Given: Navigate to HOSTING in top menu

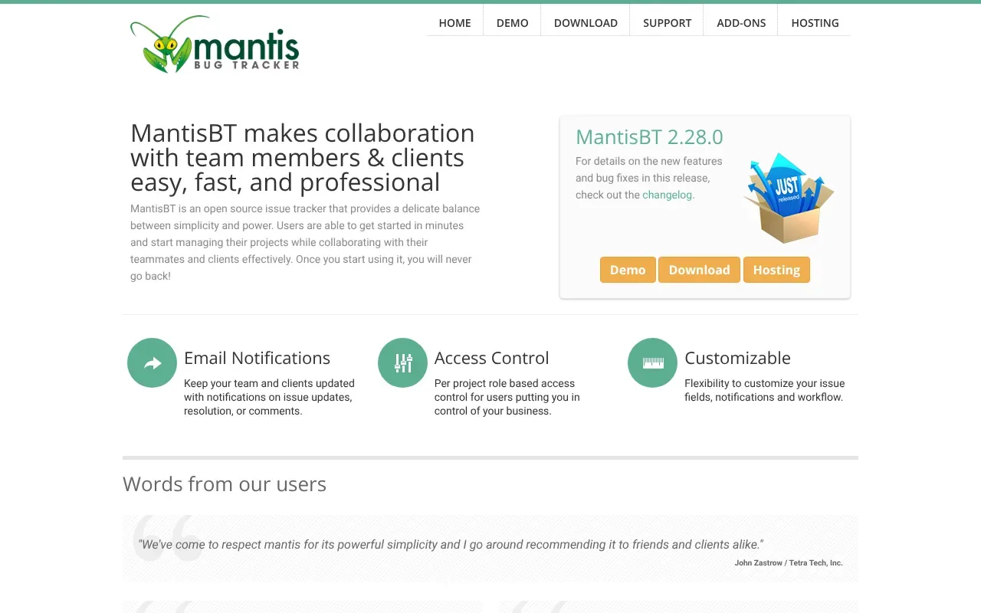Looking at the screenshot, I should click(815, 23).
